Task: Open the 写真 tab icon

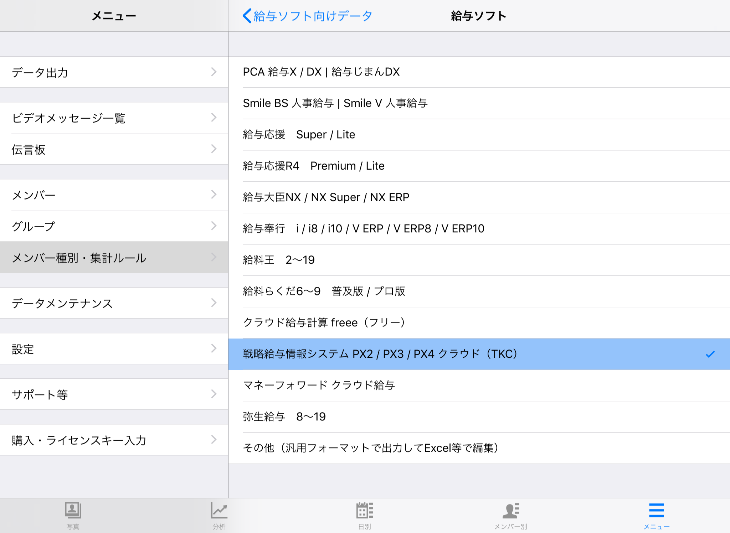Action: coord(73,510)
